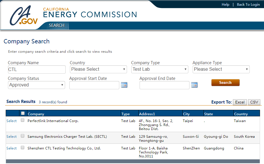Sort results by Company column header
Viewport: 264px width, 164px height.
point(36,114)
